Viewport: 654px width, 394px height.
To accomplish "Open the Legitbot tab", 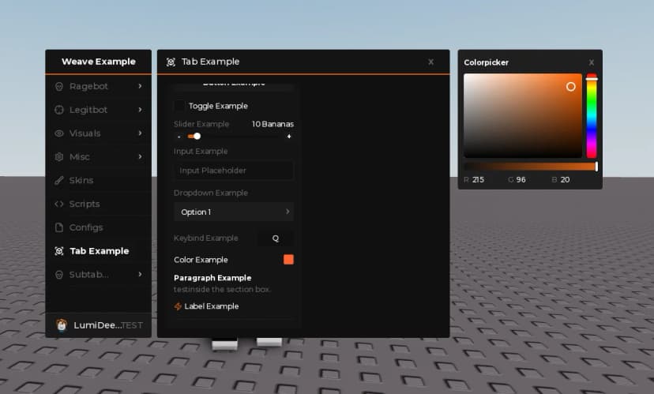I will coord(99,110).
